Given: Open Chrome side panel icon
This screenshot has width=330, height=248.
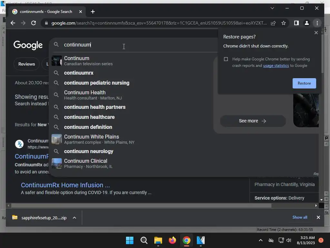Looking at the screenshot, I should tap(296, 23).
